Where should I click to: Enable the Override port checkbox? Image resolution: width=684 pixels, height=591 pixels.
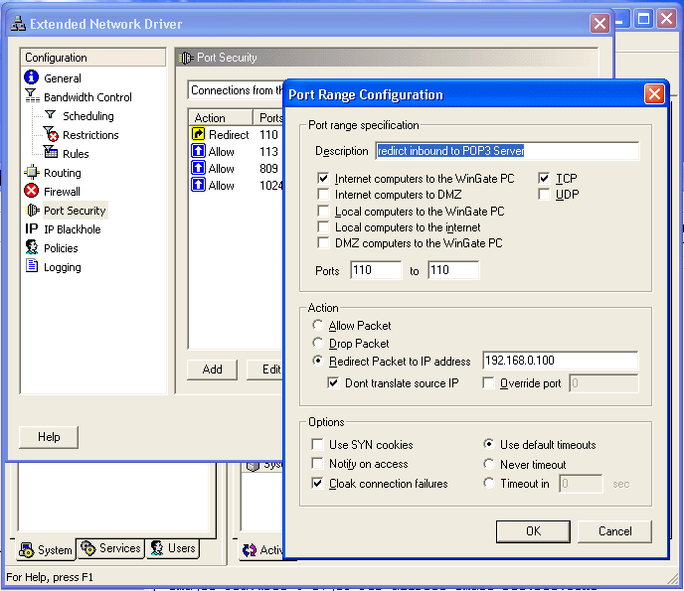488,383
